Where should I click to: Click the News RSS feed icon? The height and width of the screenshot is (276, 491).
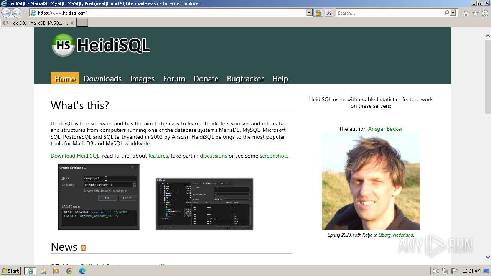83,248
